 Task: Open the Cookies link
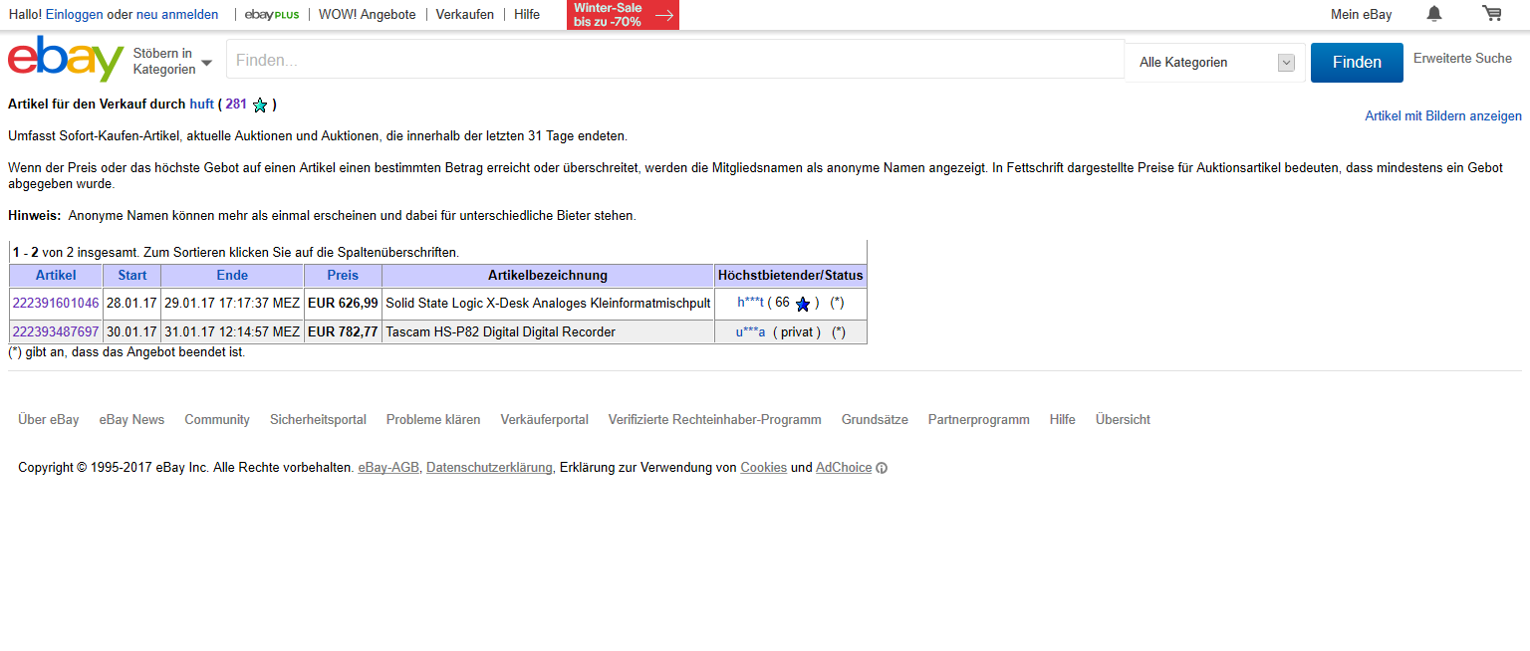click(x=763, y=468)
